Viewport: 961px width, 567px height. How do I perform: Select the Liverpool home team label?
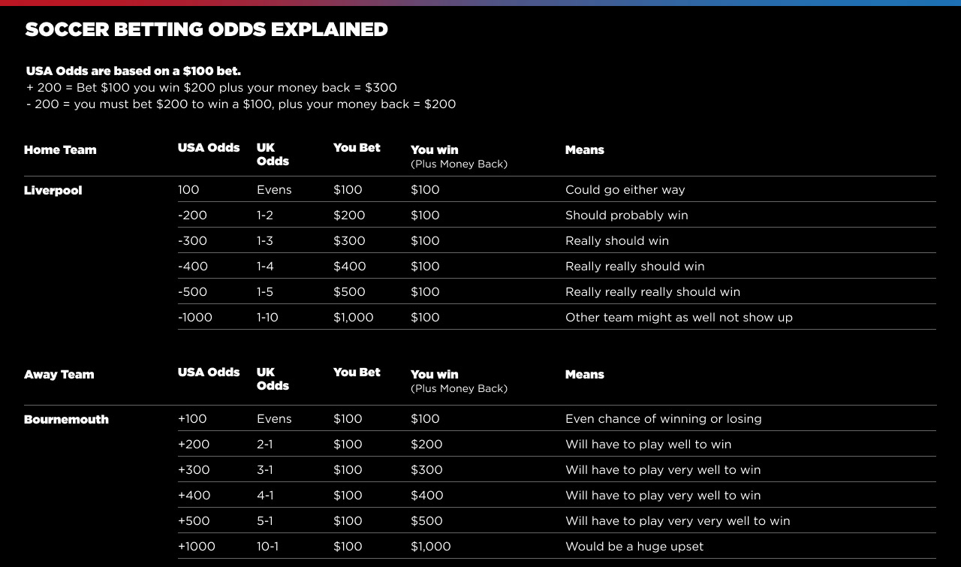pos(53,191)
